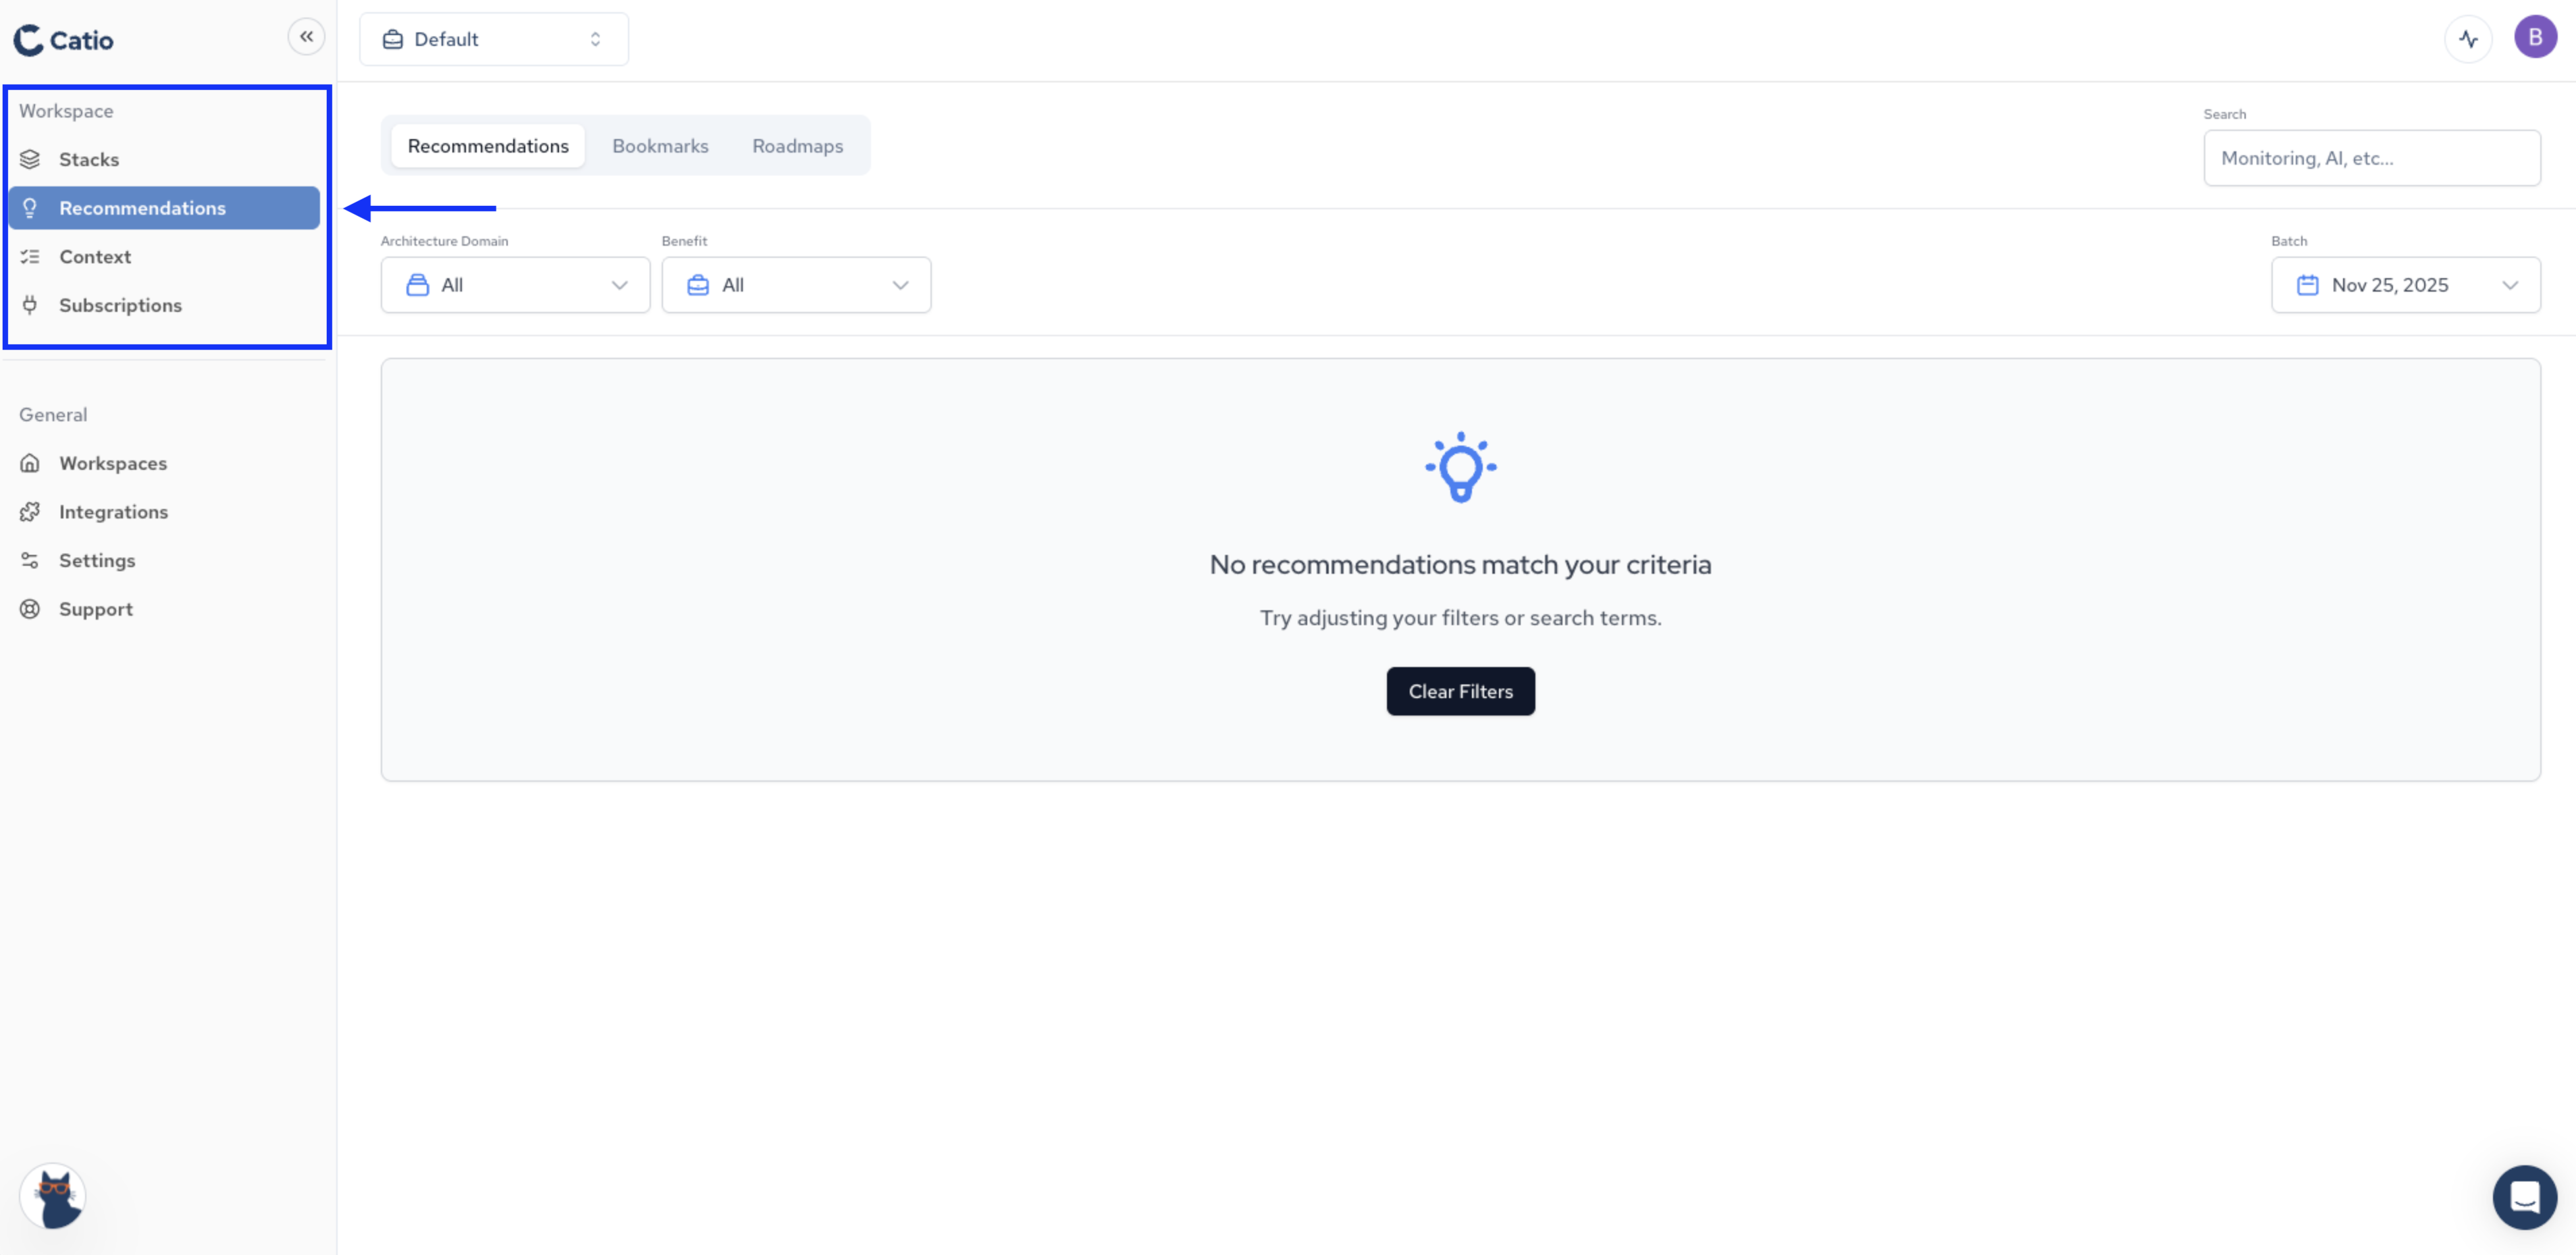Open Subscriptions from the sidebar
The height and width of the screenshot is (1255, 2576).
coord(120,305)
